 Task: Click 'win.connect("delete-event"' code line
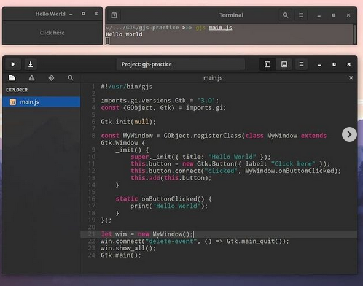click(x=195, y=241)
